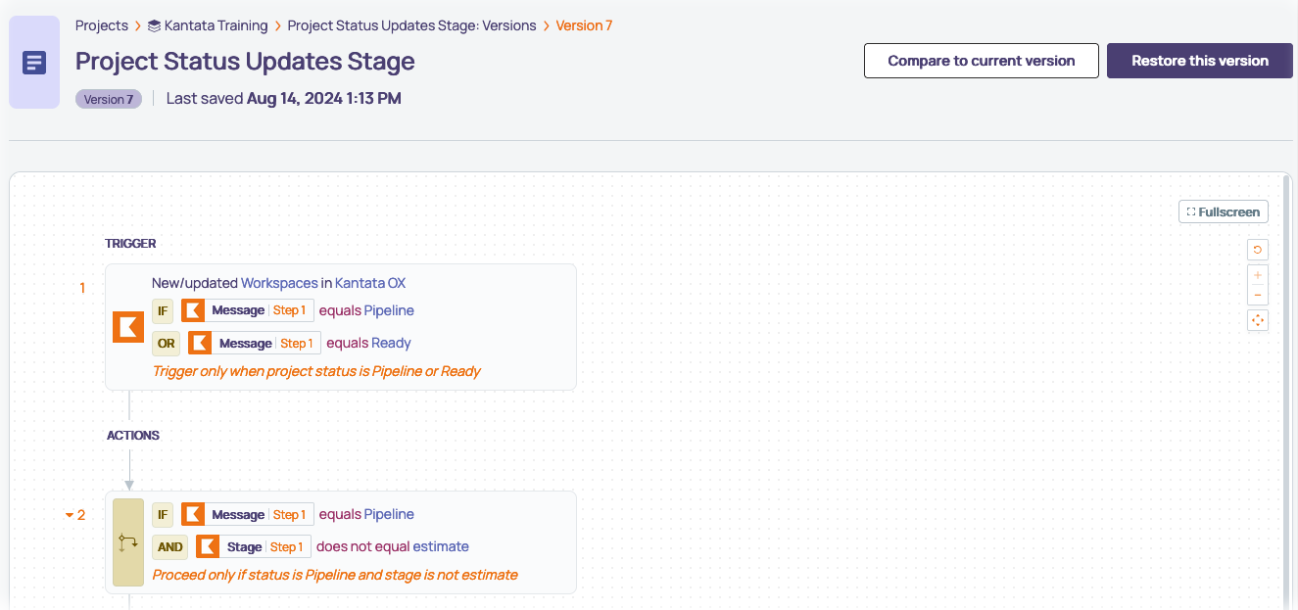1298x610 pixels.
Task: Click the OR row Message Step 1 pill
Action: 255,343
